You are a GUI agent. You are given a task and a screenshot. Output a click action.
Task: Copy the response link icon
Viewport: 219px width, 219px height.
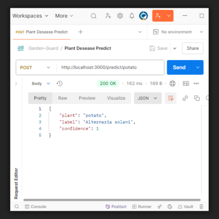[185, 98]
